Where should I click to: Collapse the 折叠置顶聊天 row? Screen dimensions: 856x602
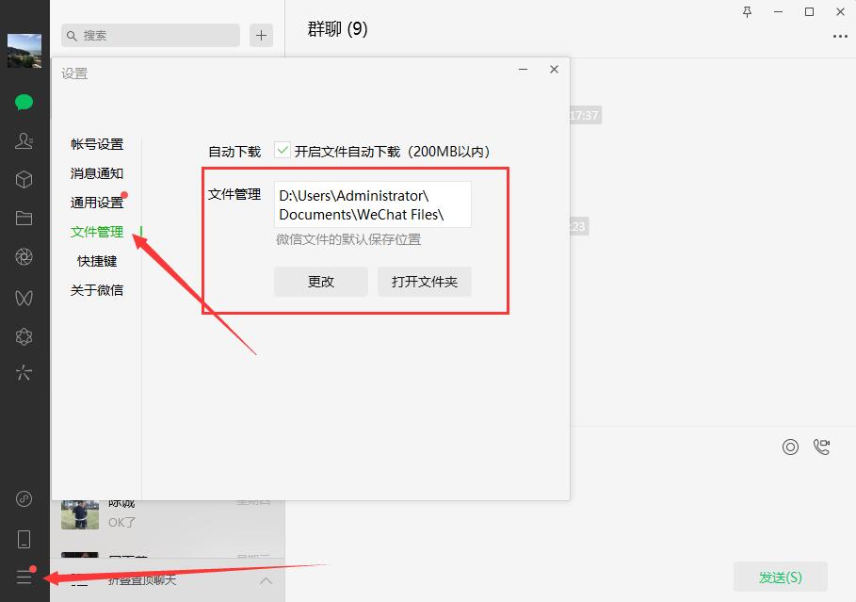[x=265, y=581]
